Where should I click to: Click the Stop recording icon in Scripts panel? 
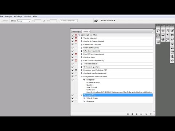coord(128,114)
